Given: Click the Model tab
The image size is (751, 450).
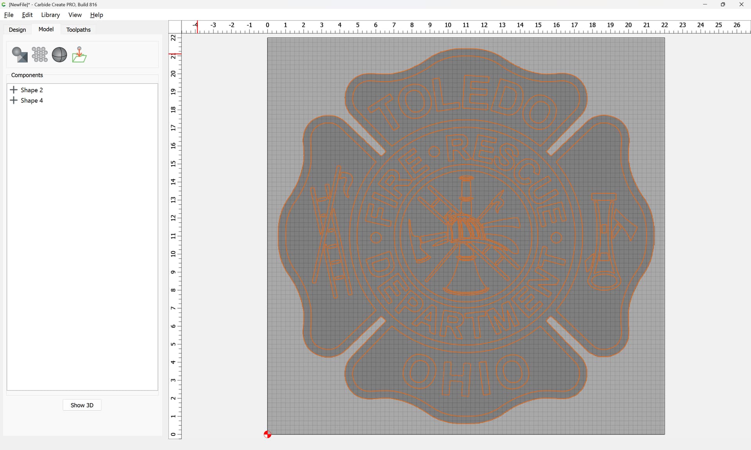Looking at the screenshot, I should [x=46, y=29].
